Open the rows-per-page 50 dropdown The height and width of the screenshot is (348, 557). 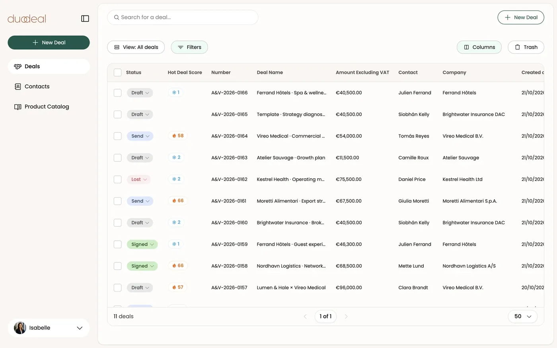point(523,317)
